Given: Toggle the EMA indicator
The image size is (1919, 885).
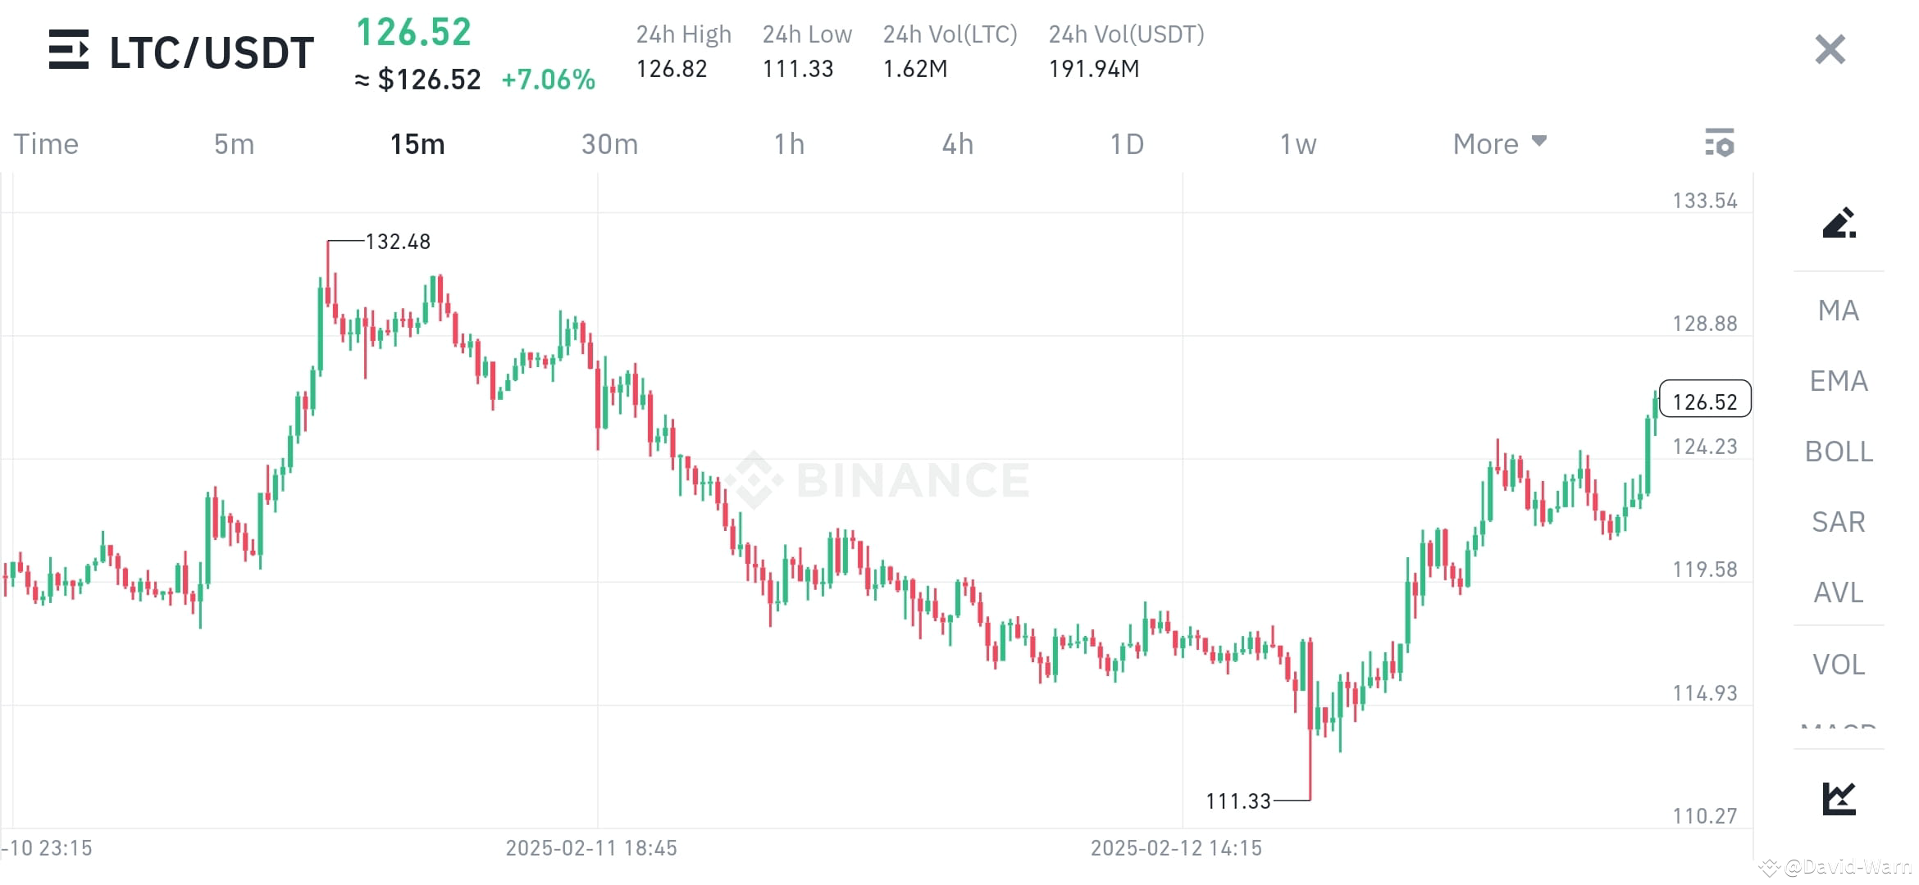Looking at the screenshot, I should coord(1837,381).
